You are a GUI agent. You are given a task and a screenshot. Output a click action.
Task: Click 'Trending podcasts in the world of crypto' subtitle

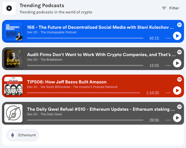[x=56, y=12]
